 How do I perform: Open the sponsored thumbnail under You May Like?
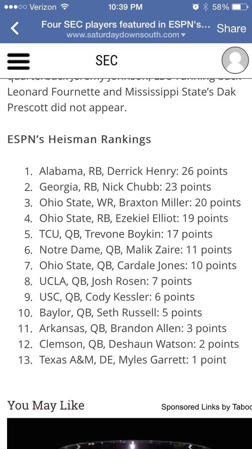129,434
